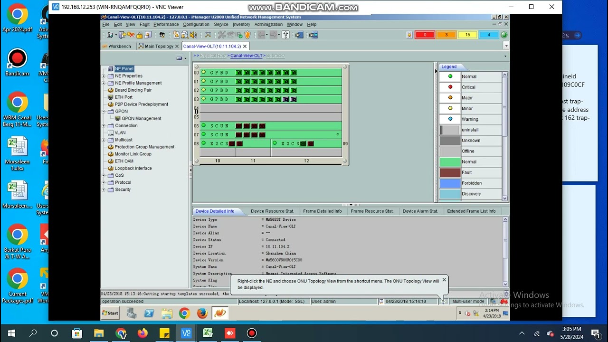Expand NE Properties tree node
The width and height of the screenshot is (608, 342).
pyautogui.click(x=104, y=76)
